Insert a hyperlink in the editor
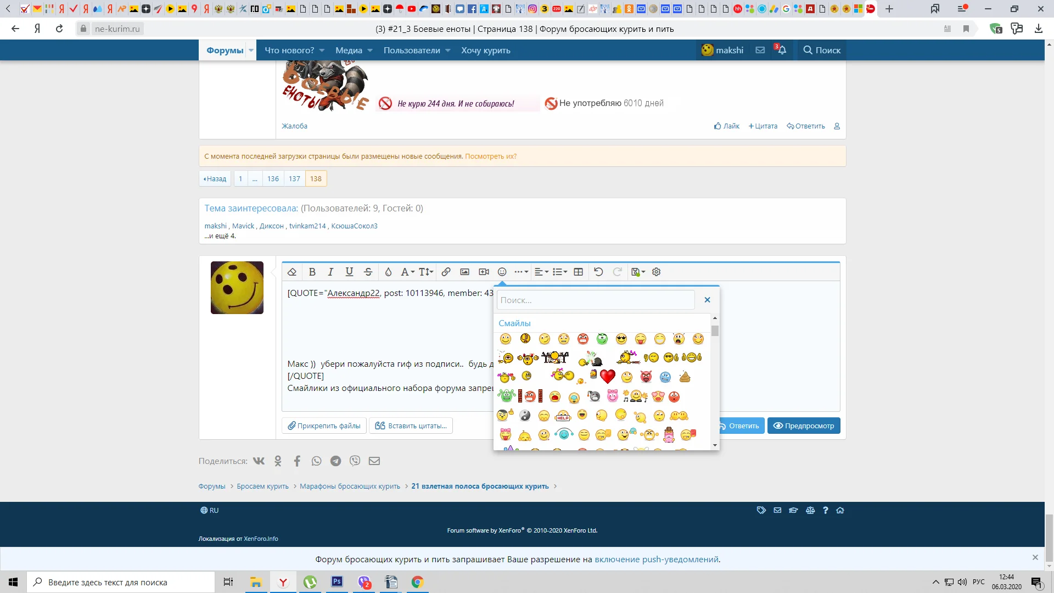Image resolution: width=1054 pixels, height=593 pixels. 446,272
